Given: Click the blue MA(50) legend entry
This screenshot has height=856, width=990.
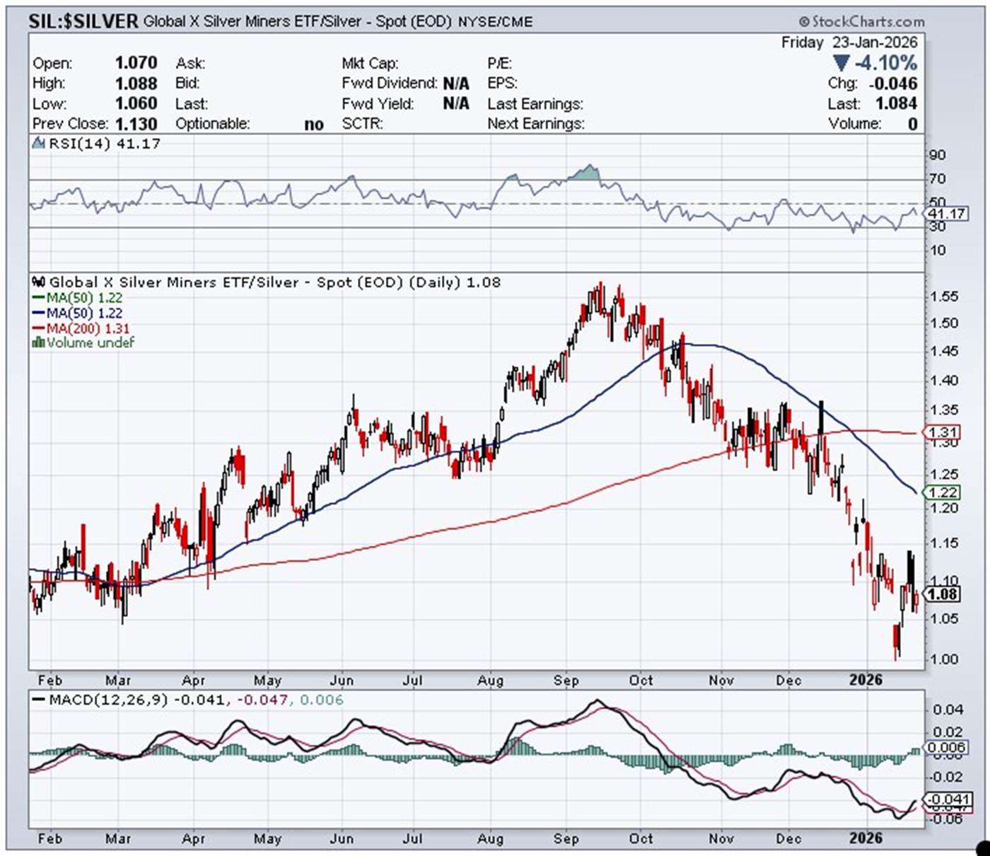Looking at the screenshot, I should click(78, 313).
